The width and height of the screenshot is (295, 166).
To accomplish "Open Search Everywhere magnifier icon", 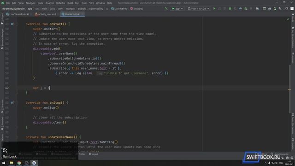I will [287, 9].
